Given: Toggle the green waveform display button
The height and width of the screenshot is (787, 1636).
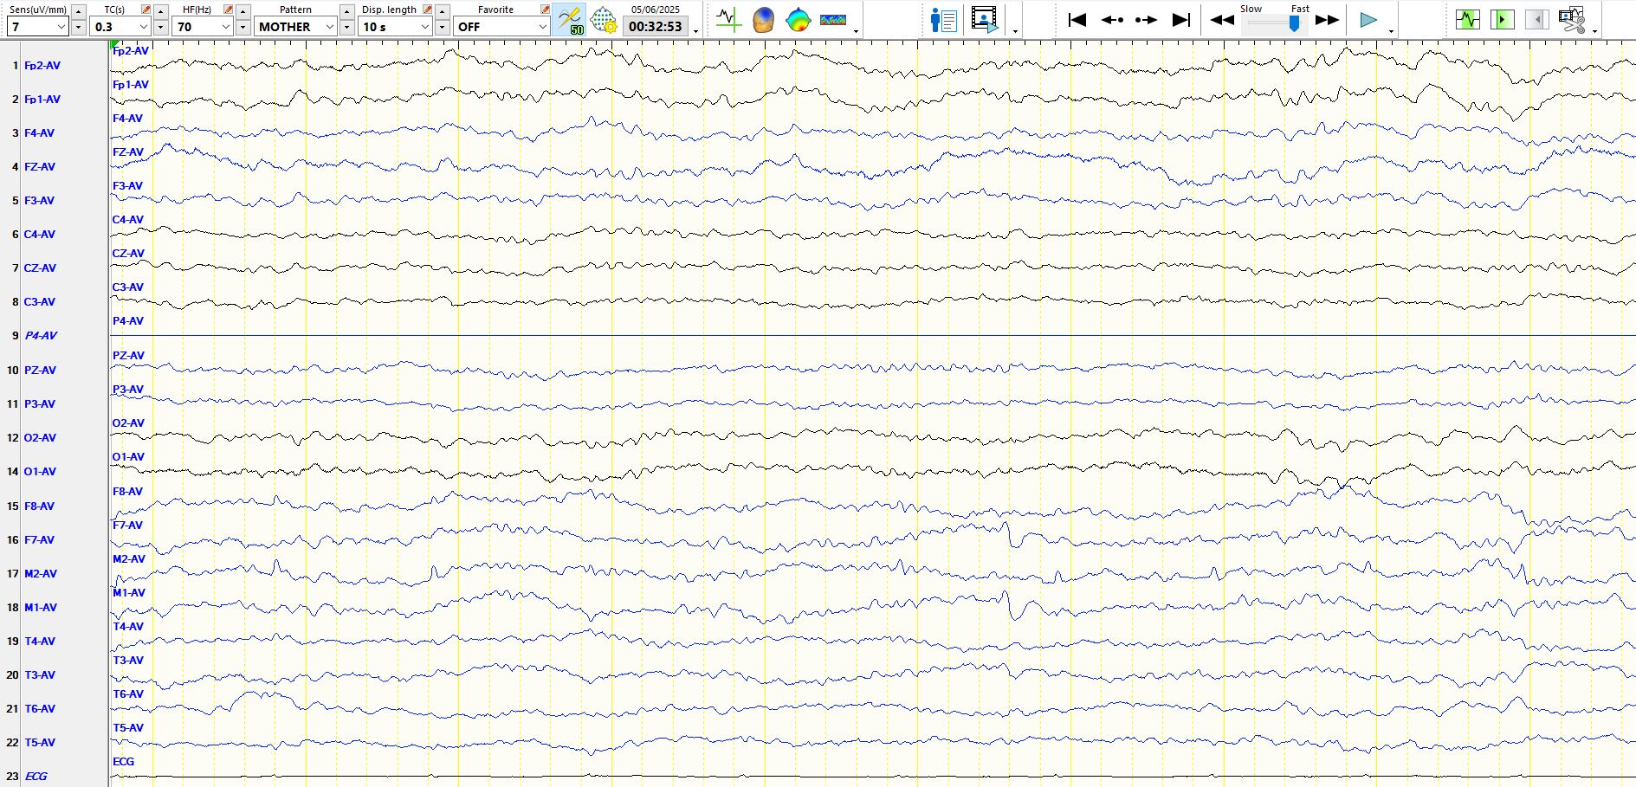Looking at the screenshot, I should point(1467,19).
